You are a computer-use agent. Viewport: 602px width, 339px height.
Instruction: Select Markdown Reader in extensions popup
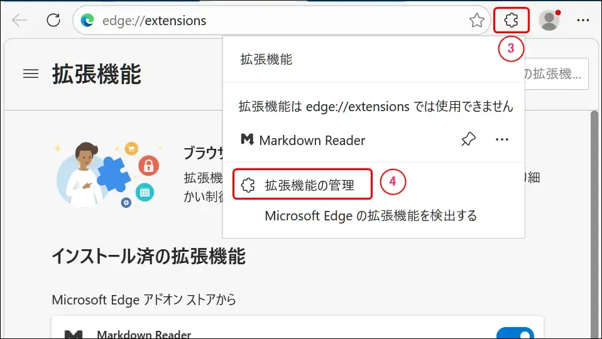click(312, 140)
